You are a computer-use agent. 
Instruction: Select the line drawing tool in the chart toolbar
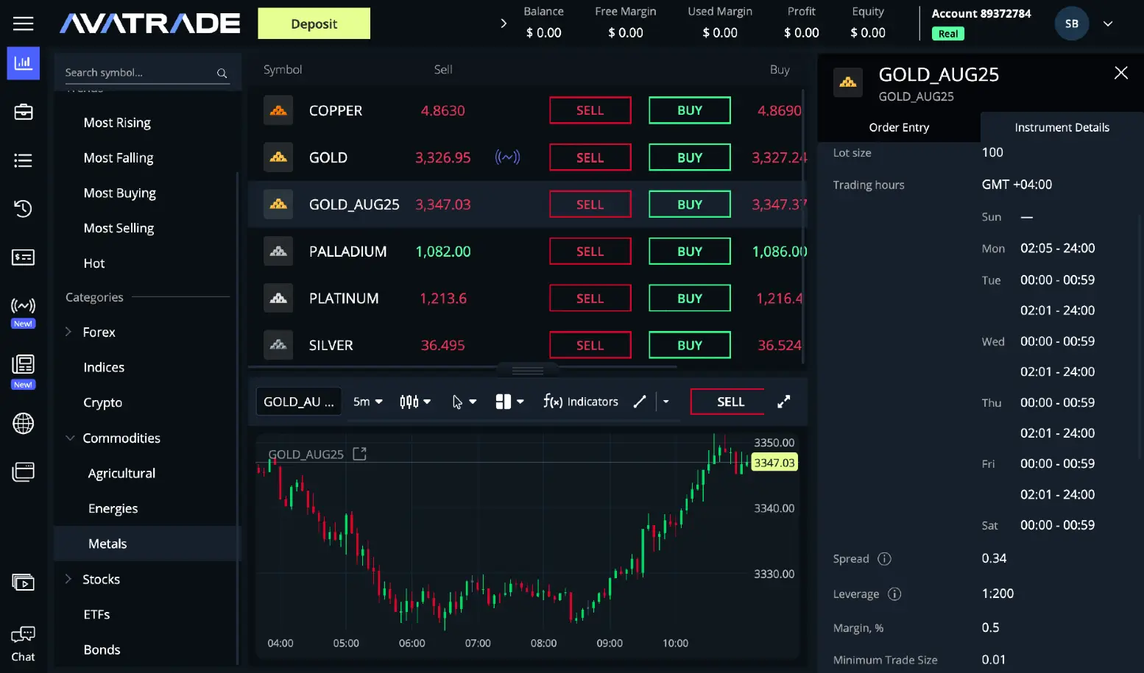[640, 402]
